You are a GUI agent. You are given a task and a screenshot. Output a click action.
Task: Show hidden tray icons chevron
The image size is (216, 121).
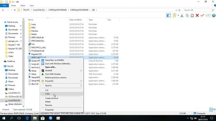[x=188, y=118]
